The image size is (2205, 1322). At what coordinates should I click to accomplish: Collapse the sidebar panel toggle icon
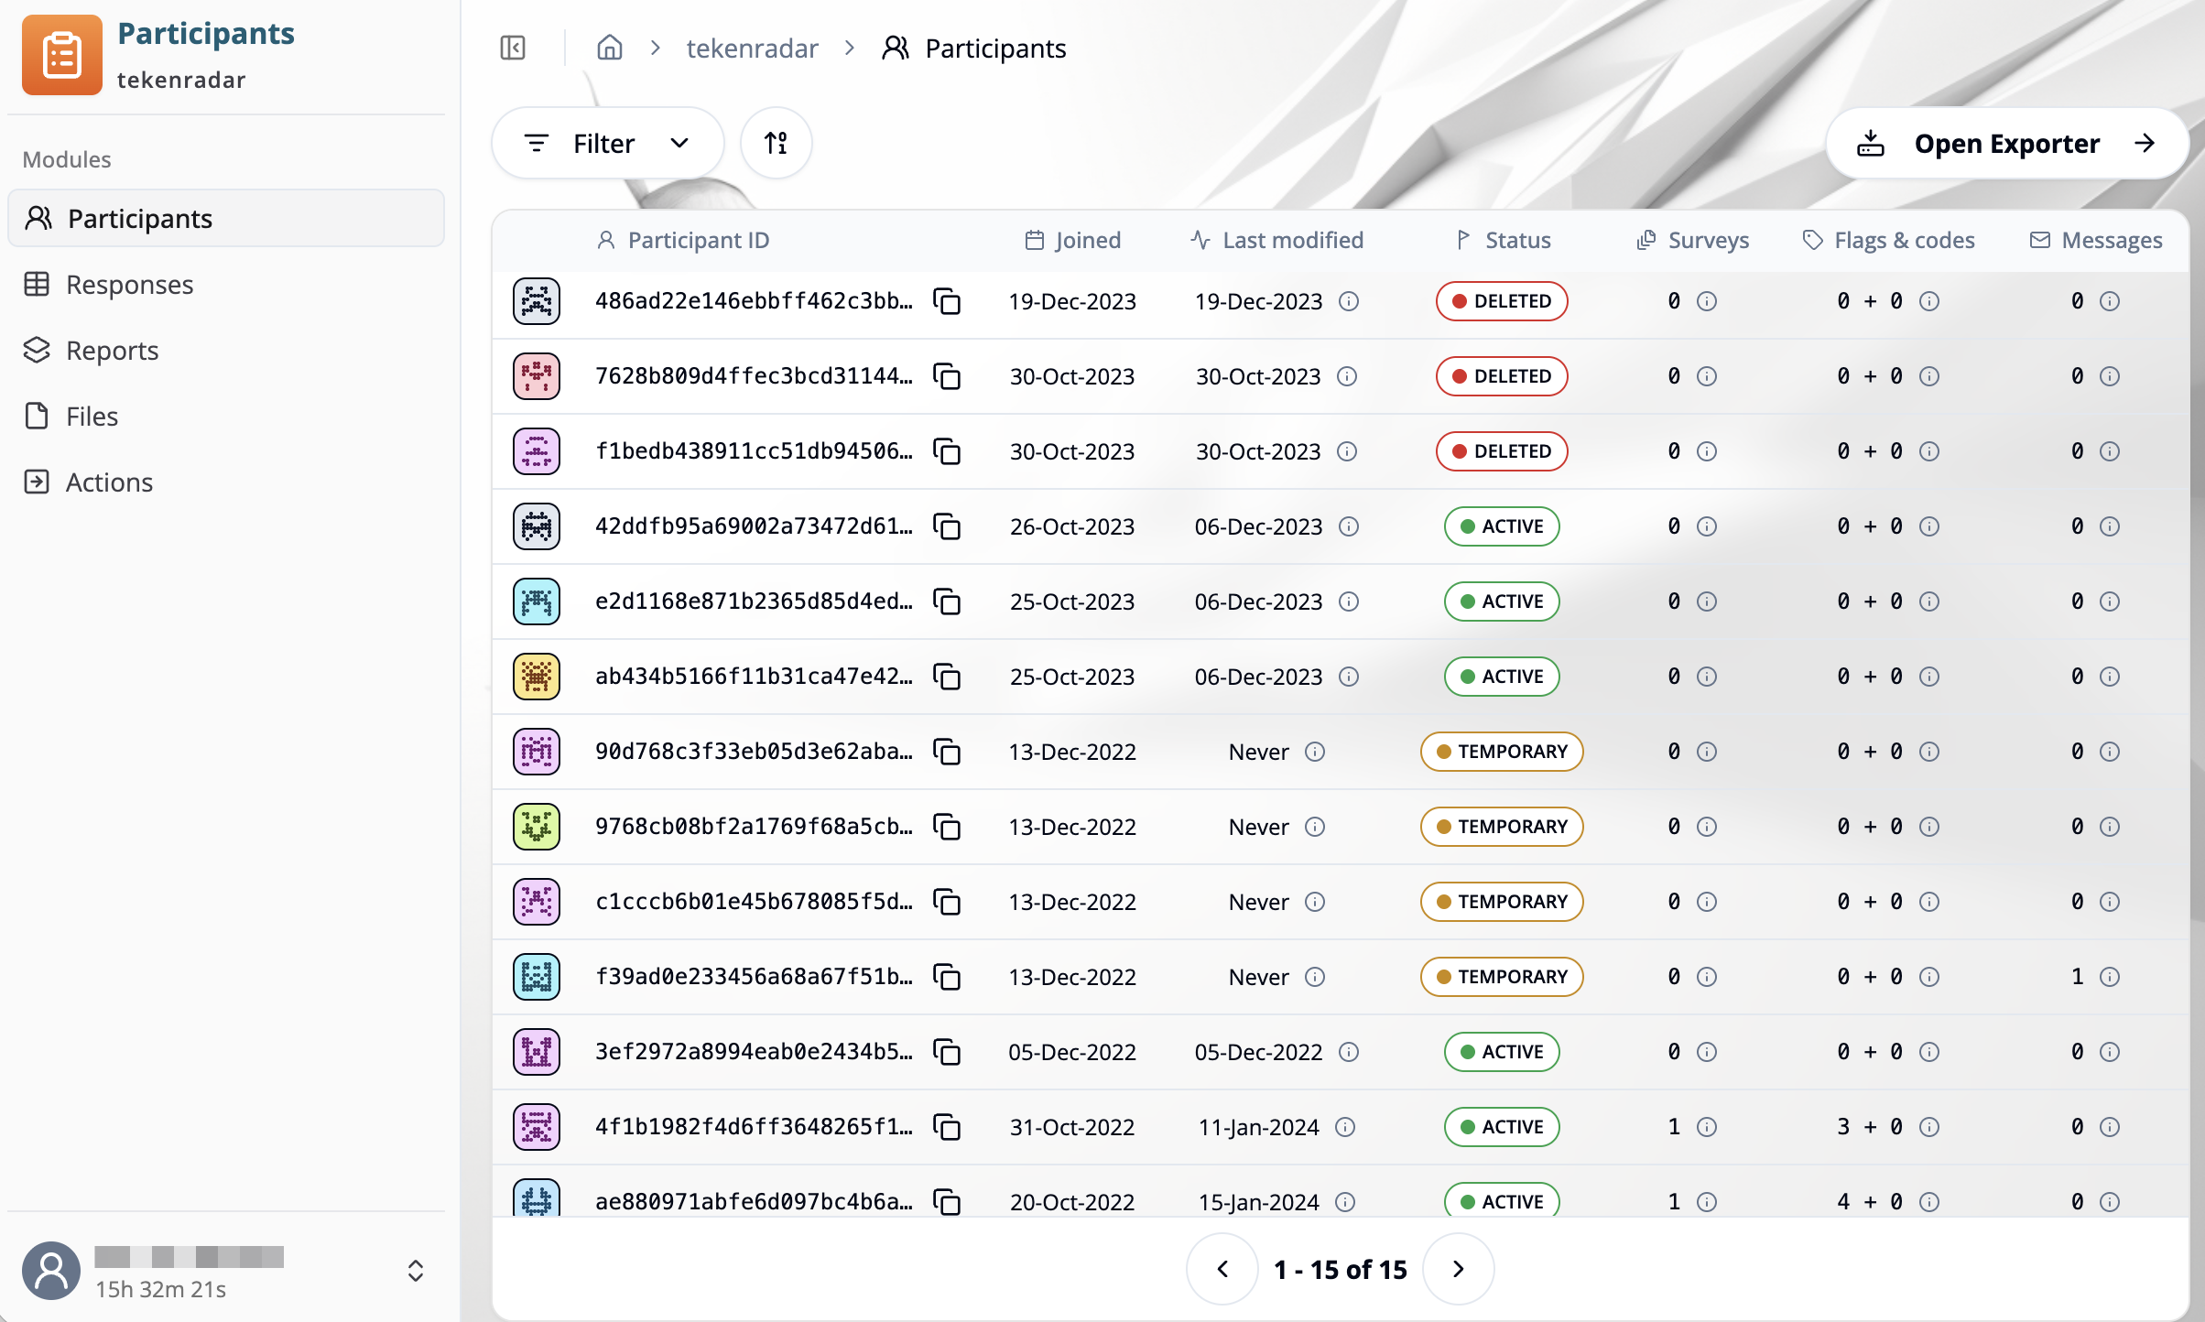click(513, 48)
